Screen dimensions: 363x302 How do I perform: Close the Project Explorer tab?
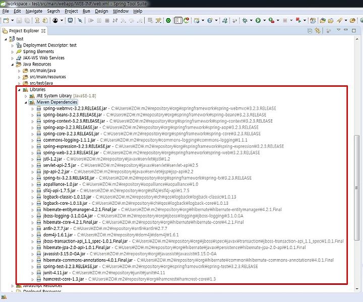coord(43,31)
